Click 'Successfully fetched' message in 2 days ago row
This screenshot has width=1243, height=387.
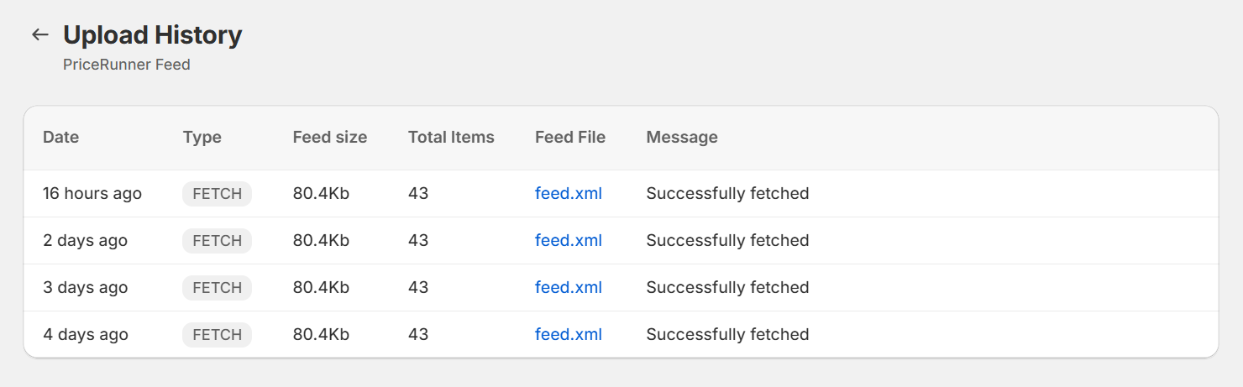pos(727,240)
